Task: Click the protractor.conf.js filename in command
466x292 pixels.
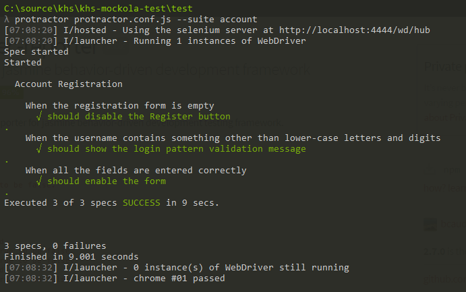Action: [123, 20]
